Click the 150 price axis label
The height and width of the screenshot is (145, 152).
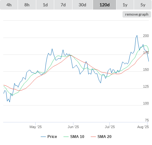coord(146,69)
